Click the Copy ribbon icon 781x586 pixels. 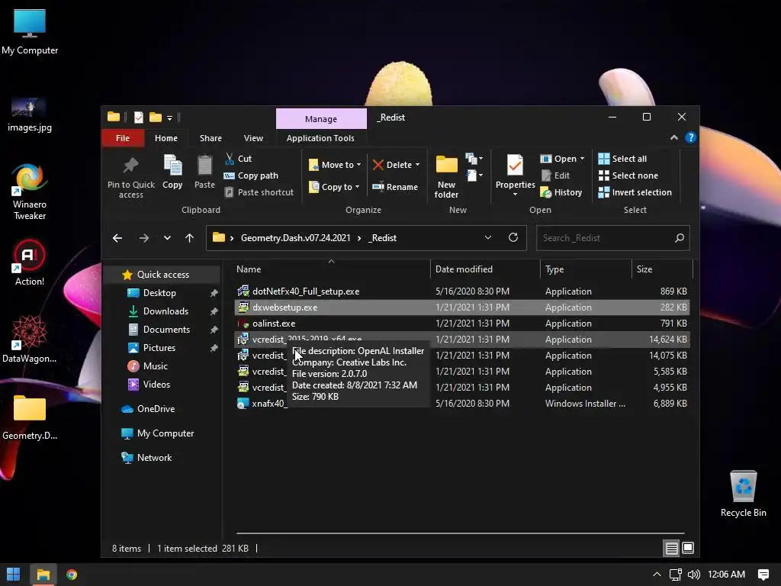click(172, 166)
